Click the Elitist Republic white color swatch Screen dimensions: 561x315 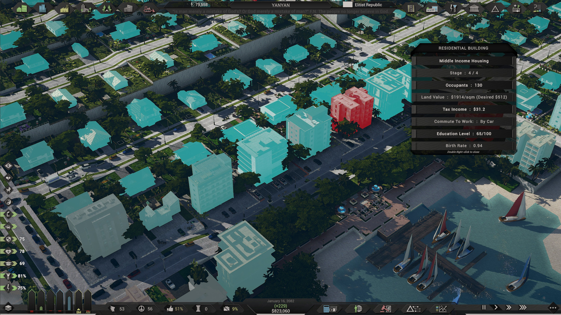click(x=347, y=5)
